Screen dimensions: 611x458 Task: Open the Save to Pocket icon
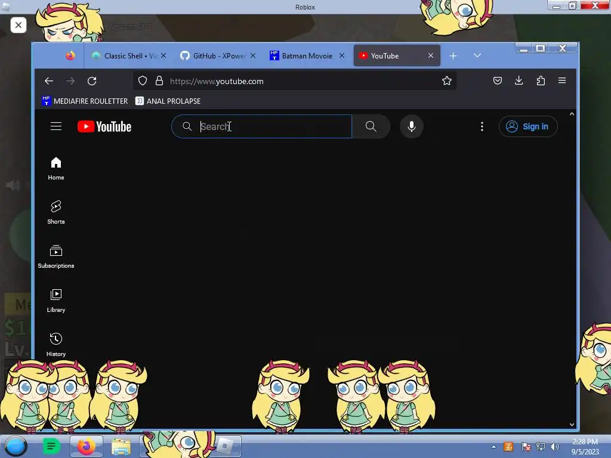click(497, 81)
